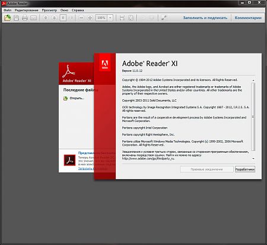Image resolution: width=267 pixels, height=245 pixels.
Task: Click the Print icon in toolbar
Action: pos(25,18)
